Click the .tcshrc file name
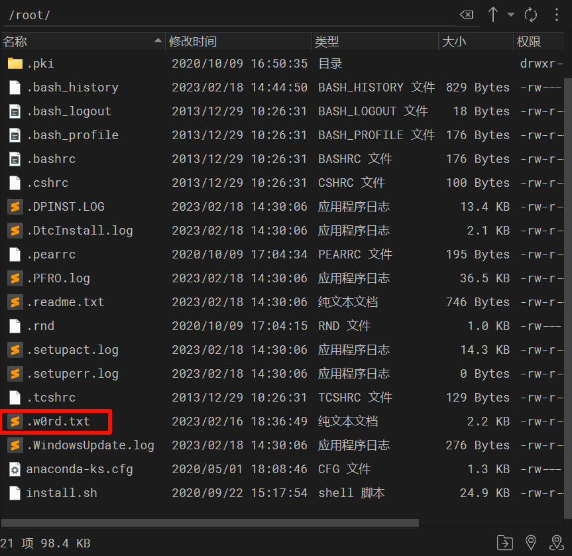The height and width of the screenshot is (556, 572). point(52,398)
